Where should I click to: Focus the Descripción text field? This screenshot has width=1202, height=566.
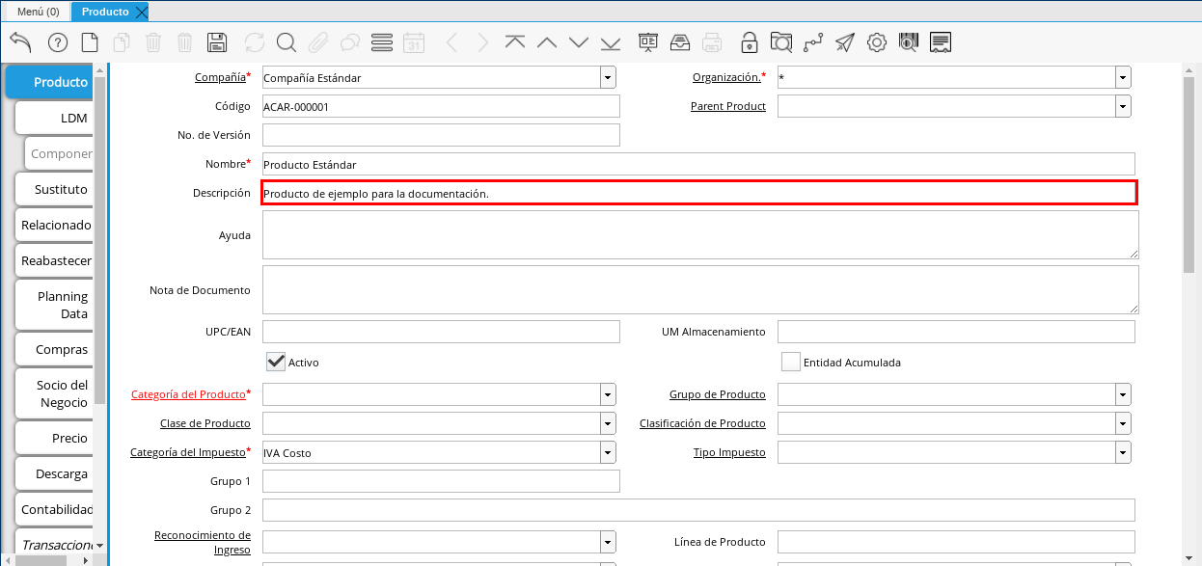698,193
